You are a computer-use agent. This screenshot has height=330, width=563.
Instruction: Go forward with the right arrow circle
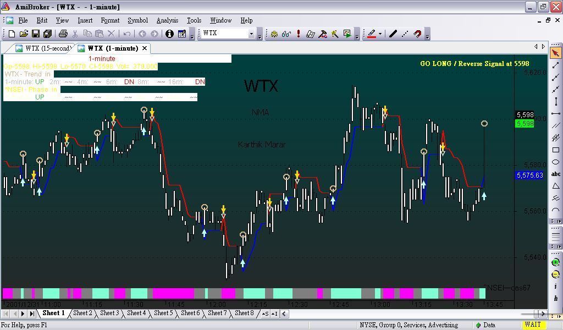154,34
